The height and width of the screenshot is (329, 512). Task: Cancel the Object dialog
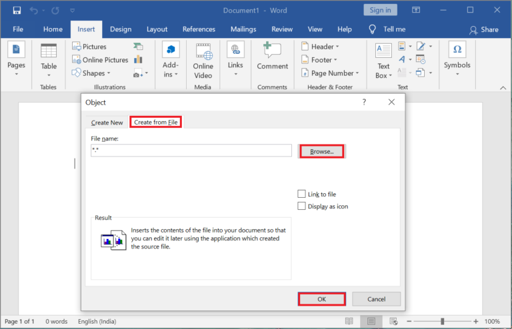(376, 299)
